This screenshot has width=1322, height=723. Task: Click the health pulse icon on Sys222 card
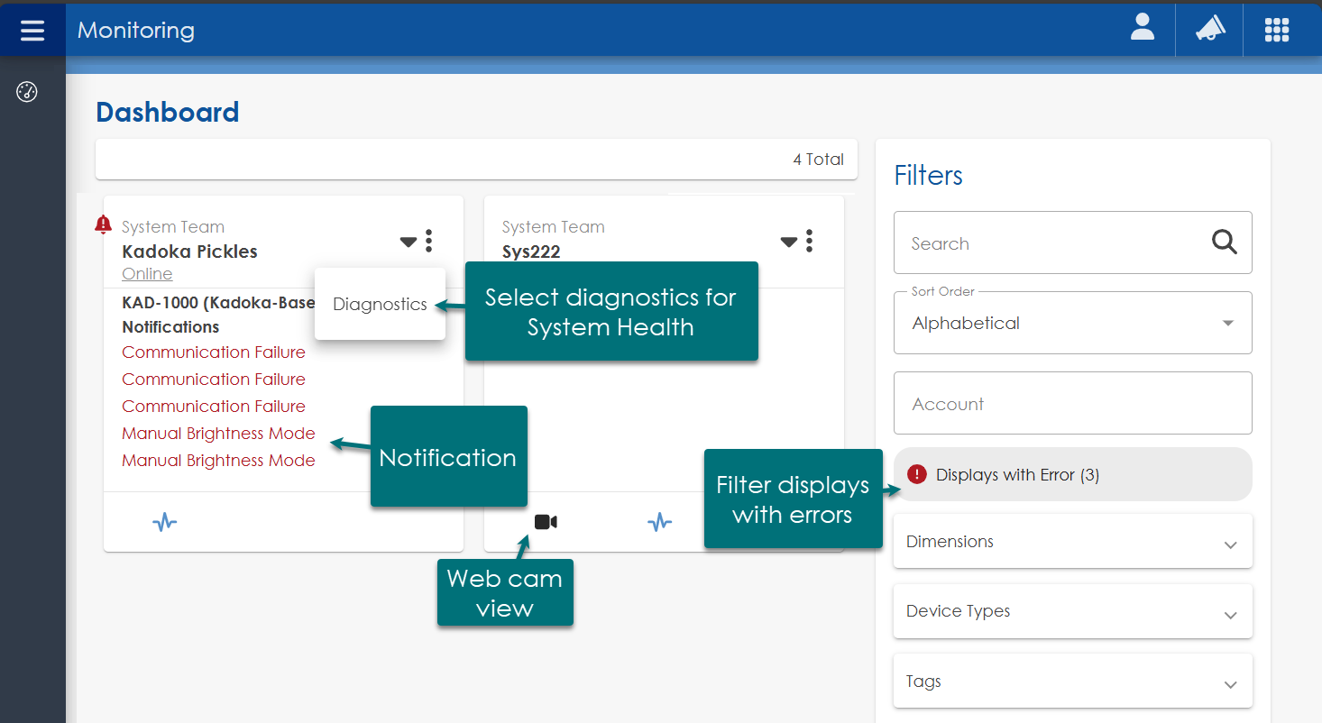click(x=659, y=522)
